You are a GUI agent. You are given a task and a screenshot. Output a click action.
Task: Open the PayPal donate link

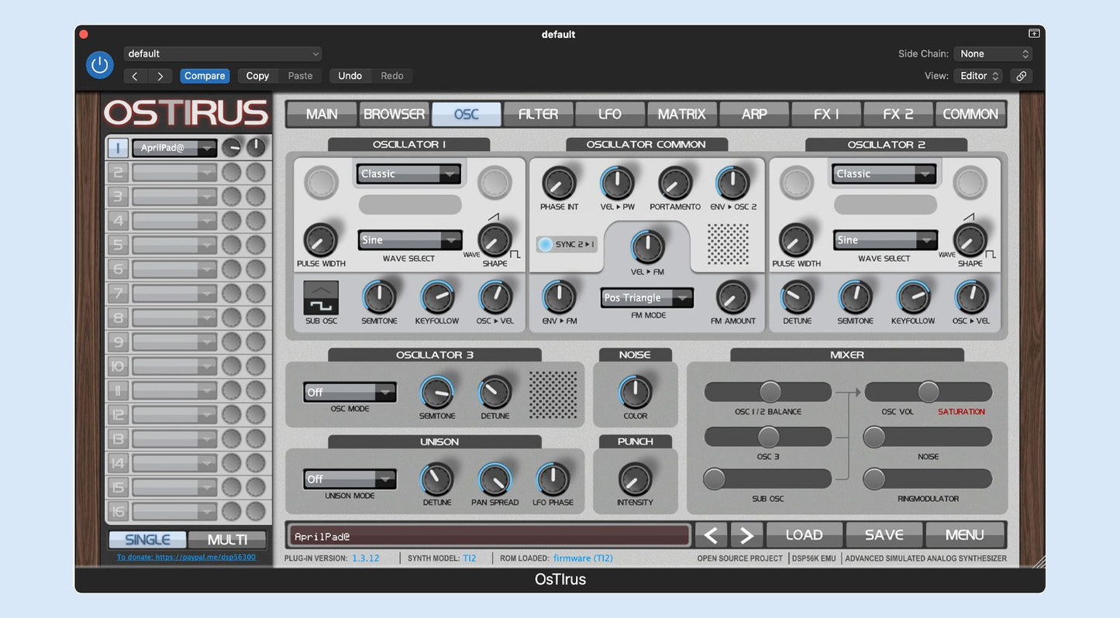(186, 557)
